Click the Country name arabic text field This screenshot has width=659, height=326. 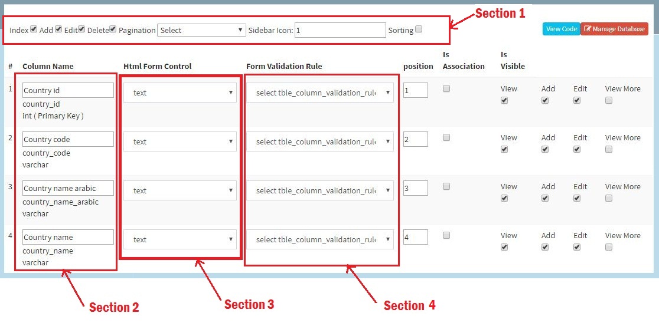[68, 189]
